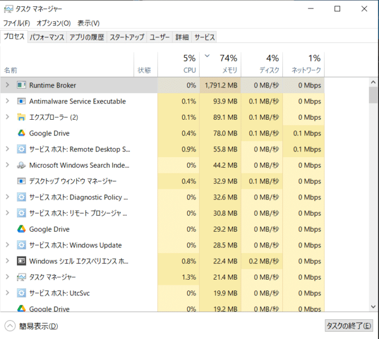Click the UtcSvc service host gear icon

tap(21, 293)
